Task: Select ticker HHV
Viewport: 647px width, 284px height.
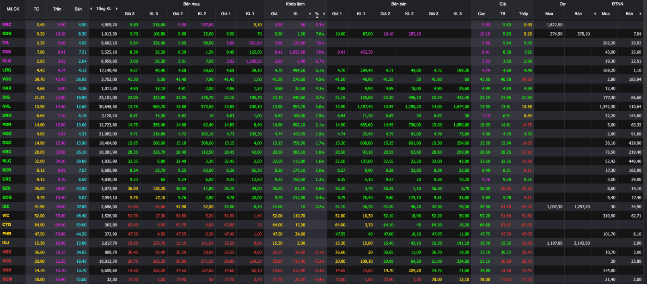Action: 6,270
